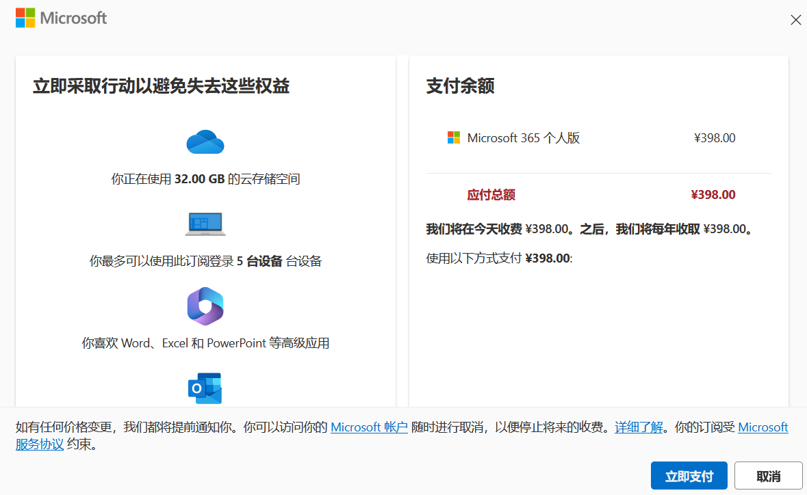Click the Microsoft logo beside 365 个人版
The width and height of the screenshot is (807, 495).
point(453,137)
